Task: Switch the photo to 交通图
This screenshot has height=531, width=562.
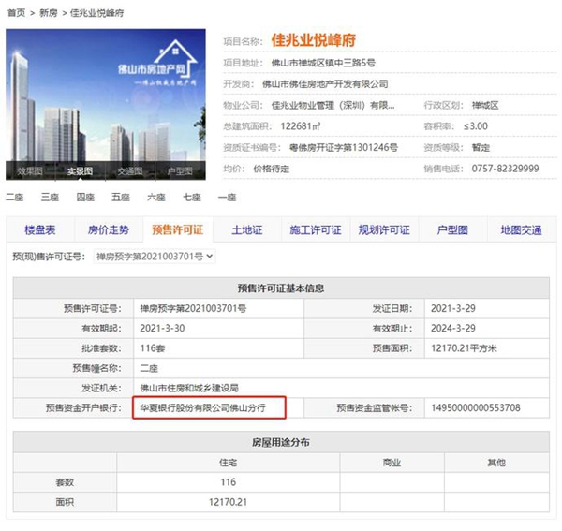Action: (130, 171)
